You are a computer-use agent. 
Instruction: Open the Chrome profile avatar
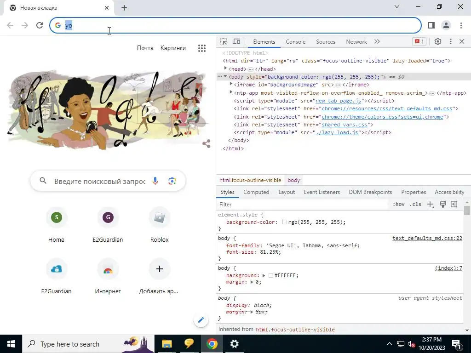tap(446, 25)
